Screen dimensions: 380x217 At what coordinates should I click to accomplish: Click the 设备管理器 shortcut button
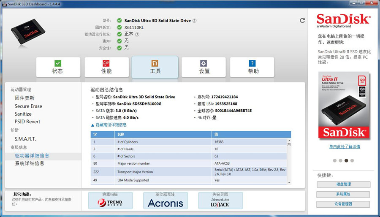[x=343, y=204]
